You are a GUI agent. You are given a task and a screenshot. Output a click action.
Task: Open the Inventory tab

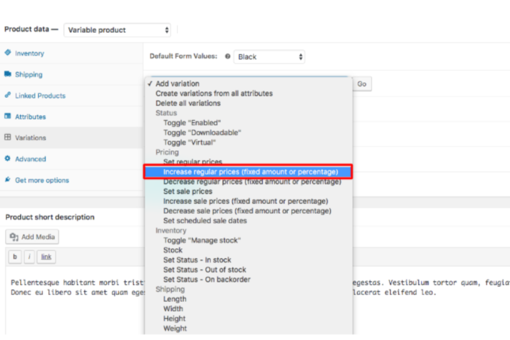coord(71,53)
